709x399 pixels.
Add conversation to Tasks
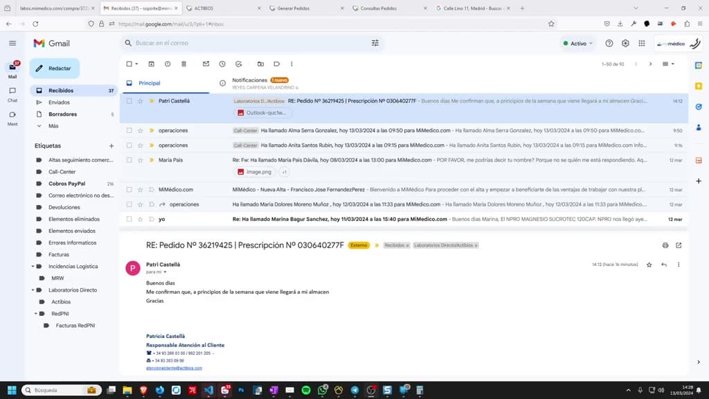point(238,64)
